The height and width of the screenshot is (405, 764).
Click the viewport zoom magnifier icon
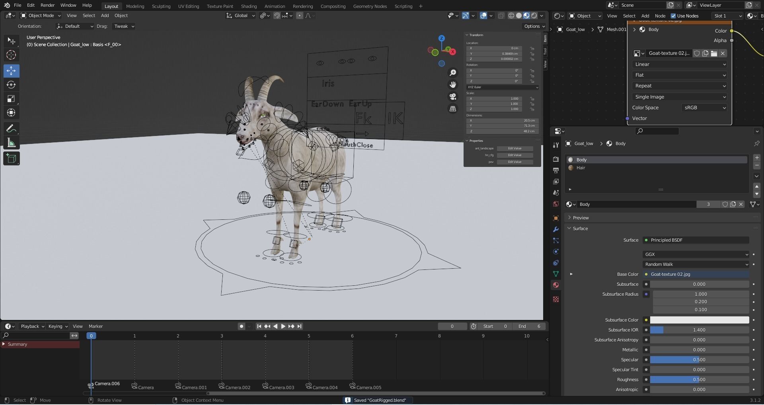pos(453,73)
